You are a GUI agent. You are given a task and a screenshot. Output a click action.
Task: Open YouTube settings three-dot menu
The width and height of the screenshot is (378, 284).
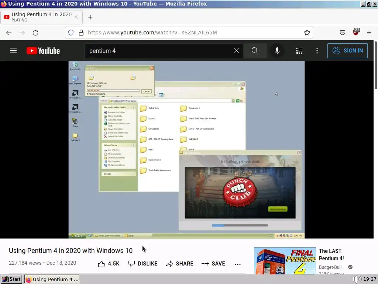[317, 51]
